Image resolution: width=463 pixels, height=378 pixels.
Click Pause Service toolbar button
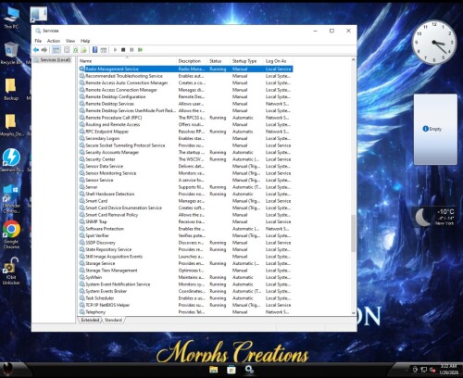coord(131,50)
